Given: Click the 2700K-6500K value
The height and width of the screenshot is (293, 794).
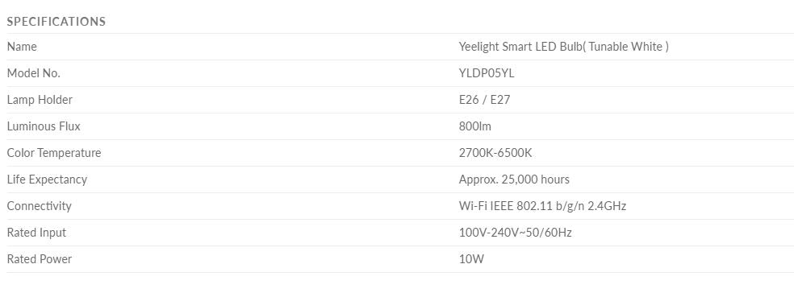Looking at the screenshot, I should pos(495,153).
